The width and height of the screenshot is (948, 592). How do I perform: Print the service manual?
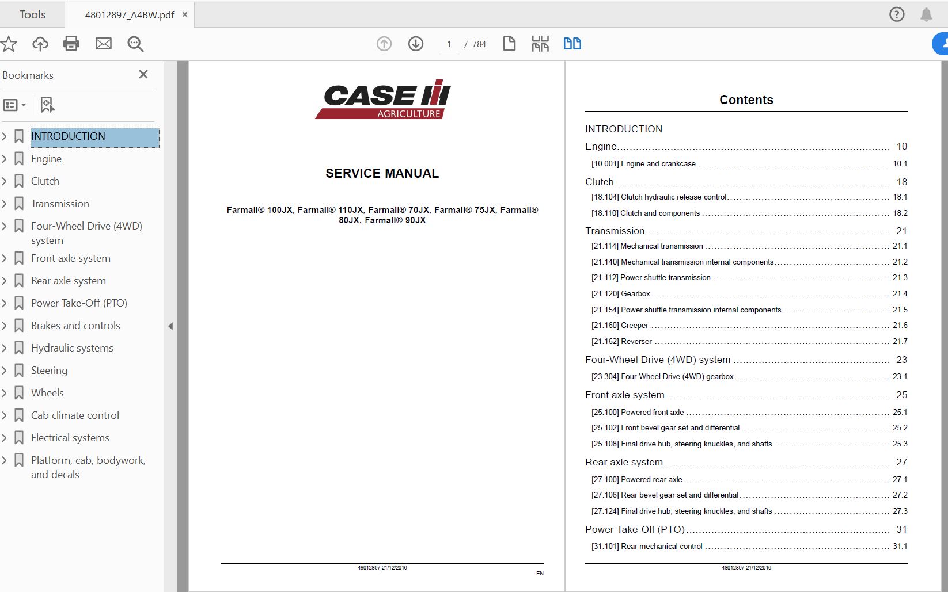pyautogui.click(x=71, y=44)
